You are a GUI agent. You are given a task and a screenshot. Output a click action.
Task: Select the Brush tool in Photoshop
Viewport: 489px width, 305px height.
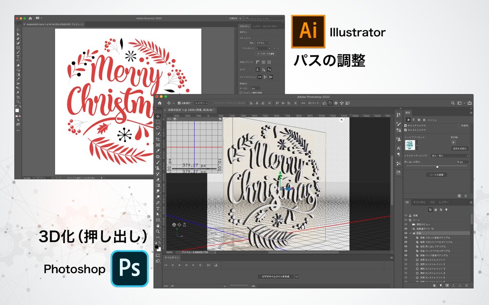point(158,162)
